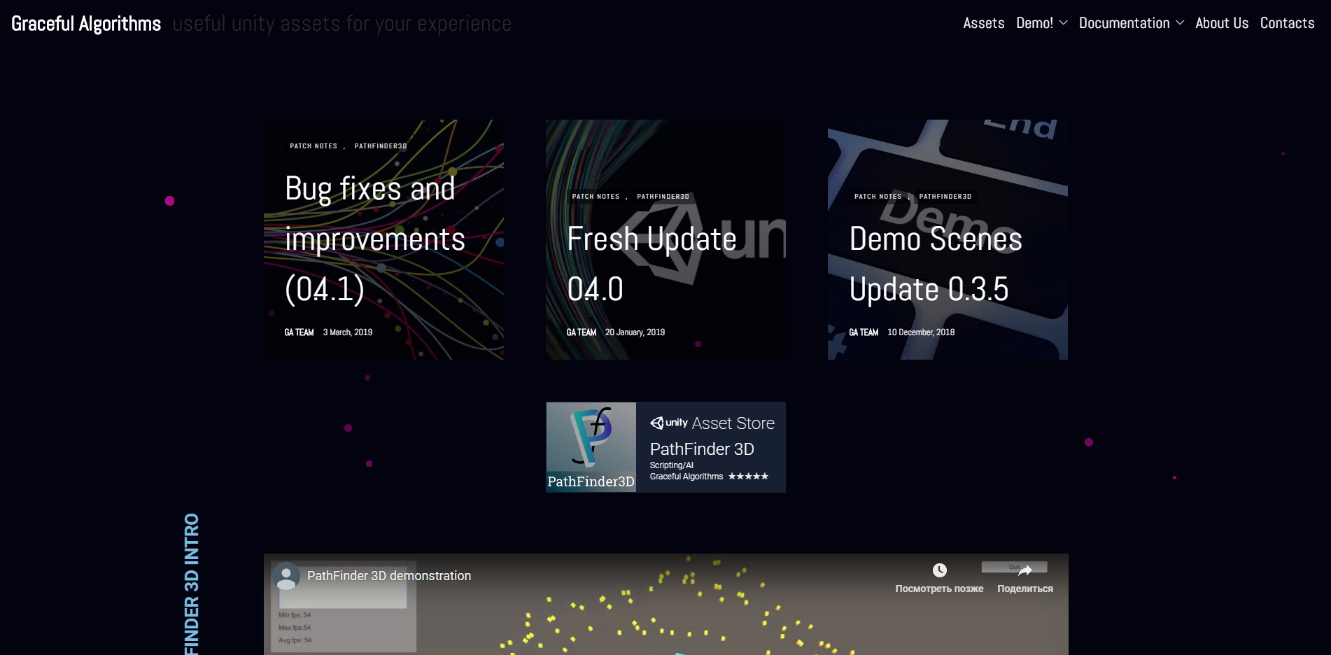The height and width of the screenshot is (655, 1331).
Task: Click the PathFinder3D logo thumbnail
Action: click(x=591, y=447)
